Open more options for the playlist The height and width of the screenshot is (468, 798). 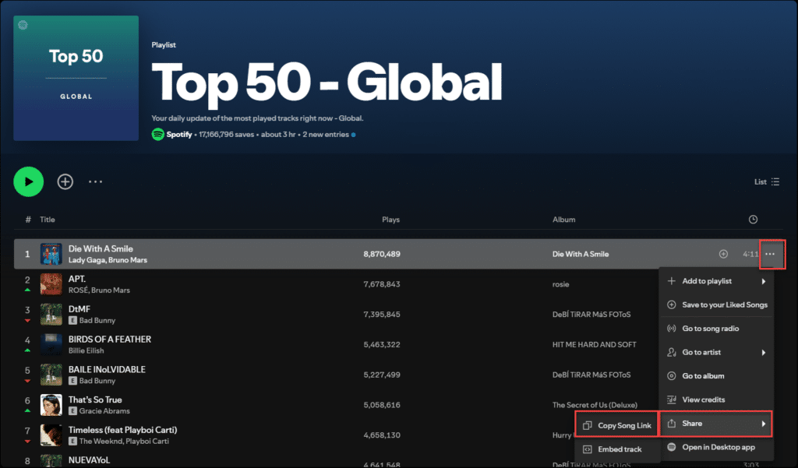click(95, 181)
